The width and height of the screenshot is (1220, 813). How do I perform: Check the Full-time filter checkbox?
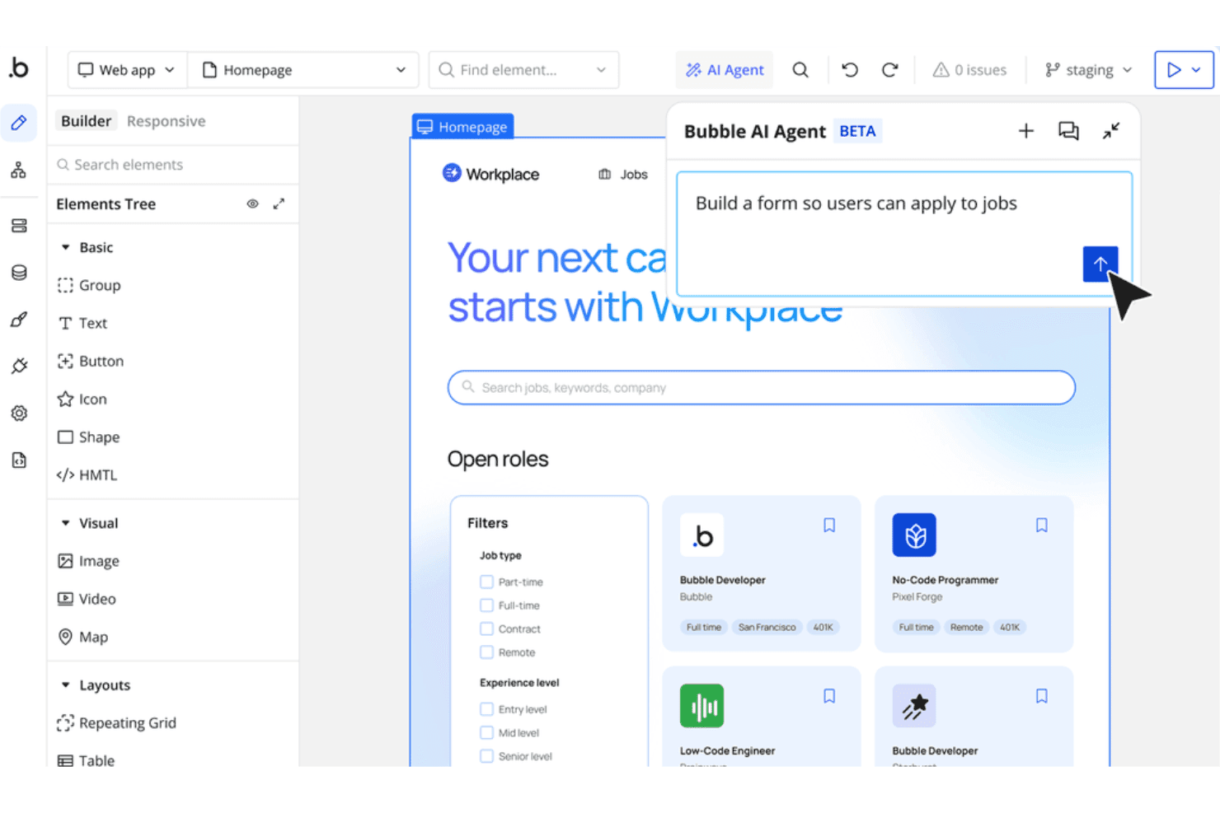pos(486,605)
